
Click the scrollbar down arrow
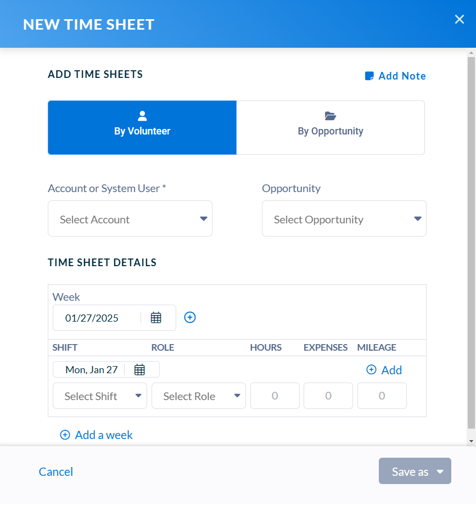pyautogui.click(x=472, y=441)
